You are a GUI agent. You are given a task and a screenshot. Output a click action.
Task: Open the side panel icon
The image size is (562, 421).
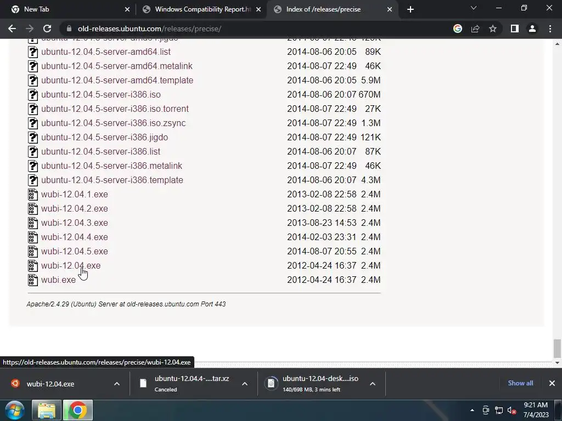515,29
